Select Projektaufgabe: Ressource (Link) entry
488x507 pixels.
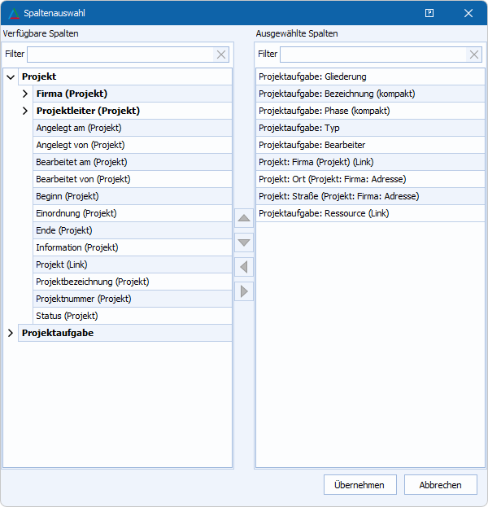(x=323, y=213)
